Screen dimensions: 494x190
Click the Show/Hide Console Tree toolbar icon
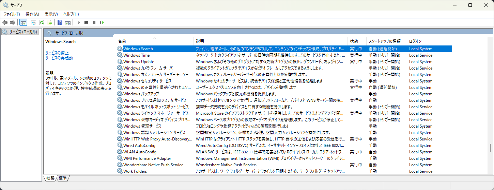[x=24, y=23]
